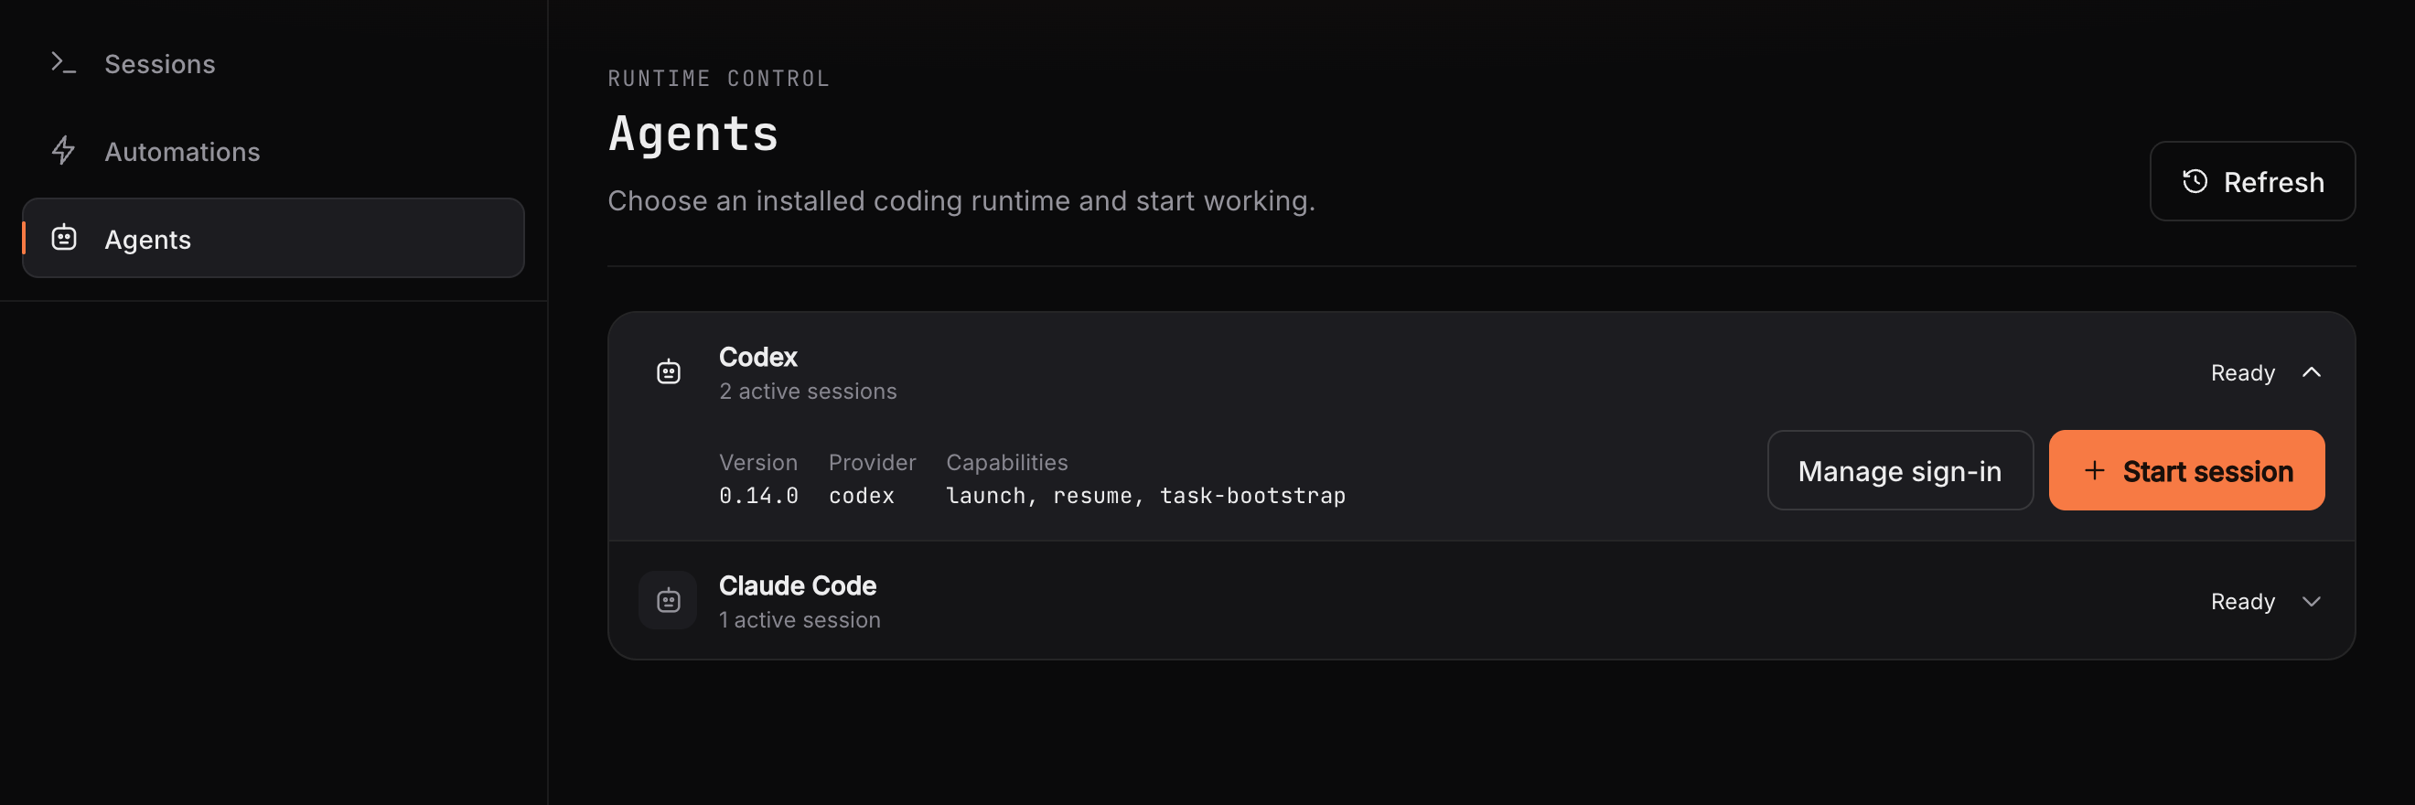This screenshot has height=805, width=2415.
Task: Click the Codex robot icon
Action: point(669,372)
